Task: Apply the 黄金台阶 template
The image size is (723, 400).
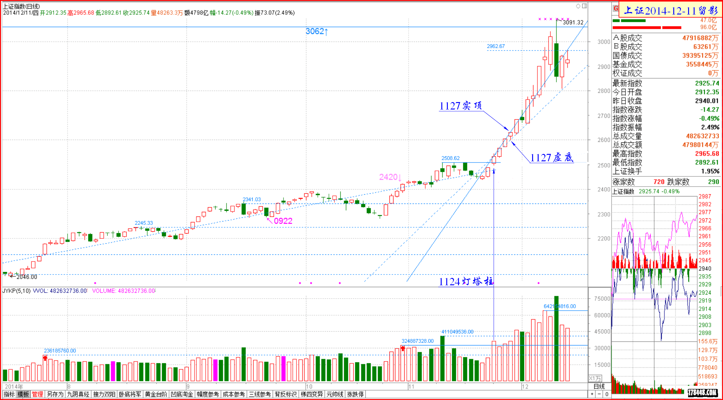Action: (x=156, y=394)
